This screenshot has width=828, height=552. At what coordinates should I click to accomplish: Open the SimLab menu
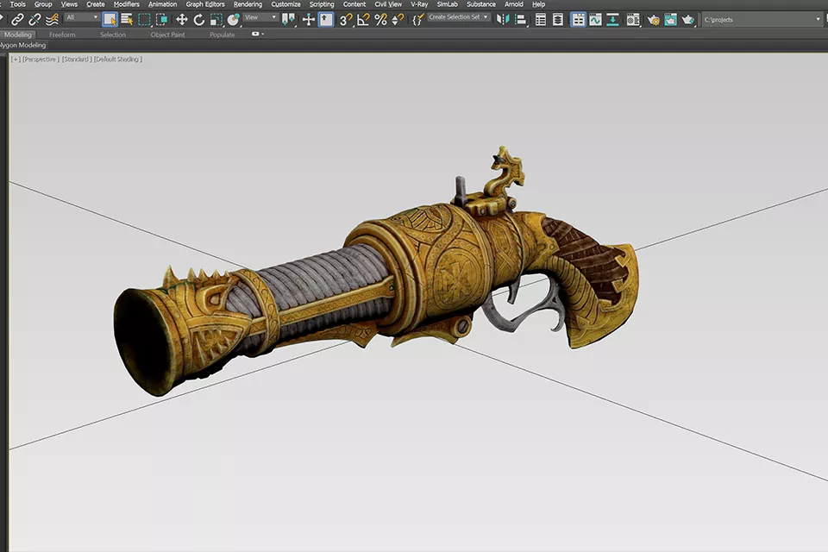(x=448, y=4)
